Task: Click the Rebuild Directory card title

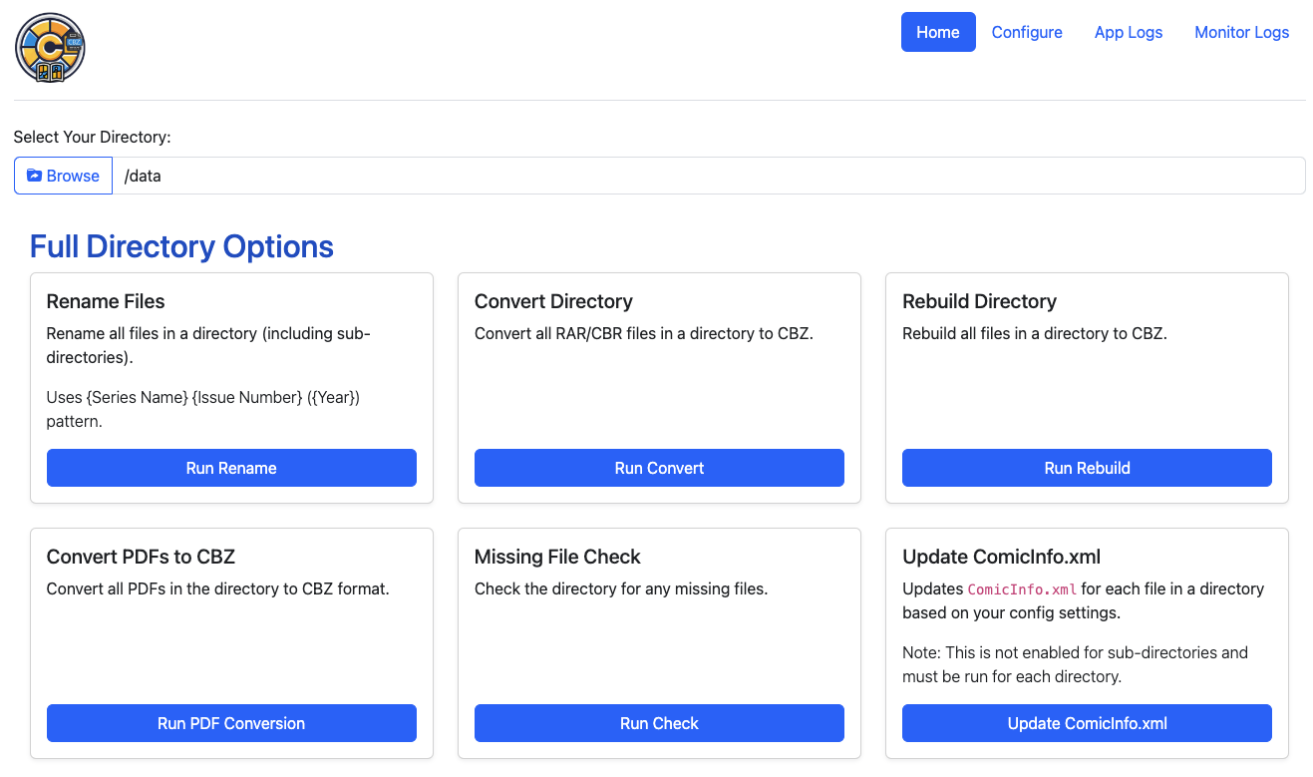Action: (979, 301)
